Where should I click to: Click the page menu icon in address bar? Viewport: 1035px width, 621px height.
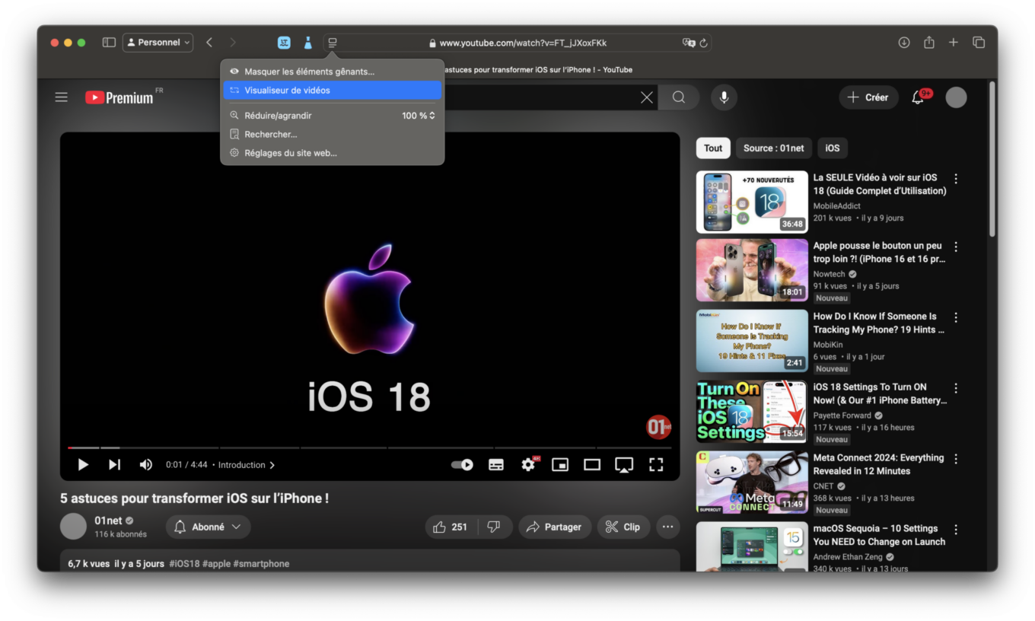pos(332,43)
